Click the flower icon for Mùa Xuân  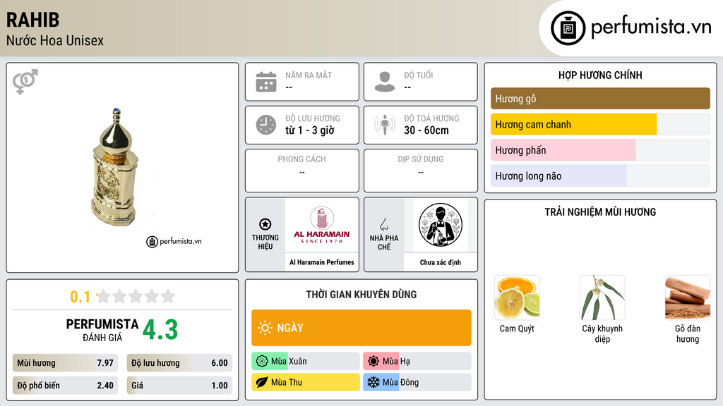pos(262,362)
